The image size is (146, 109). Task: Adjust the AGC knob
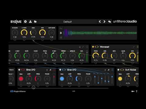click(33, 32)
